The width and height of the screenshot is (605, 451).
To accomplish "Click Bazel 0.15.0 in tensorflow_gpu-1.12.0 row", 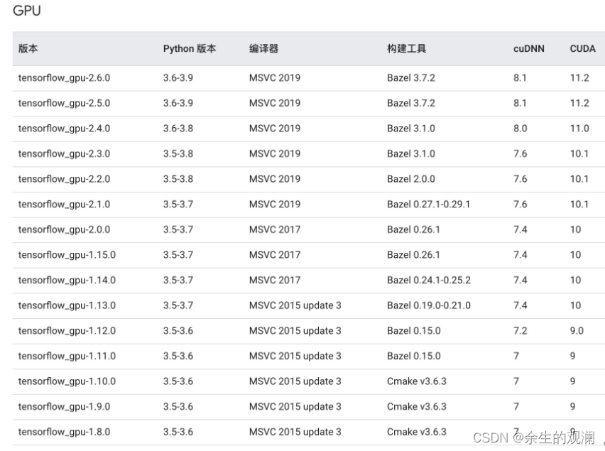I will coord(413,331).
